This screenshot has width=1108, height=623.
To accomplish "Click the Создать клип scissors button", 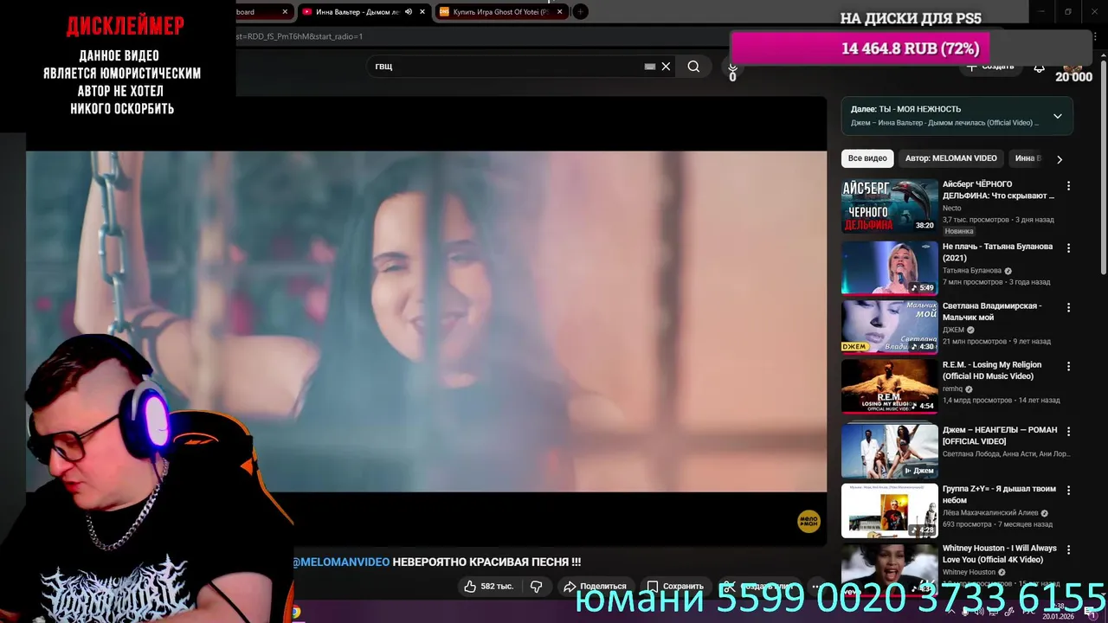I will tap(757, 586).
